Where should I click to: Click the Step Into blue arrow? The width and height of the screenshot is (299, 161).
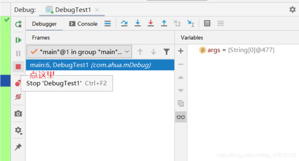point(137,23)
